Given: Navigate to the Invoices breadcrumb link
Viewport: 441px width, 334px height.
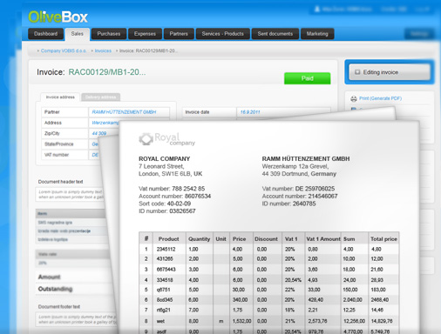Looking at the screenshot, I should coord(103,50).
